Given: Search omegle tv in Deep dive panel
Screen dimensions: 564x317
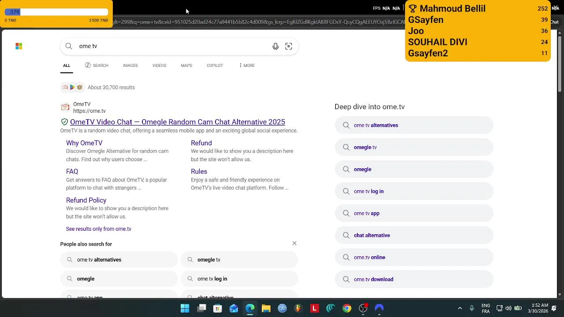Looking at the screenshot, I should (x=414, y=147).
